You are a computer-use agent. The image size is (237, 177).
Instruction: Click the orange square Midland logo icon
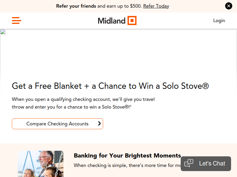tap(132, 20)
